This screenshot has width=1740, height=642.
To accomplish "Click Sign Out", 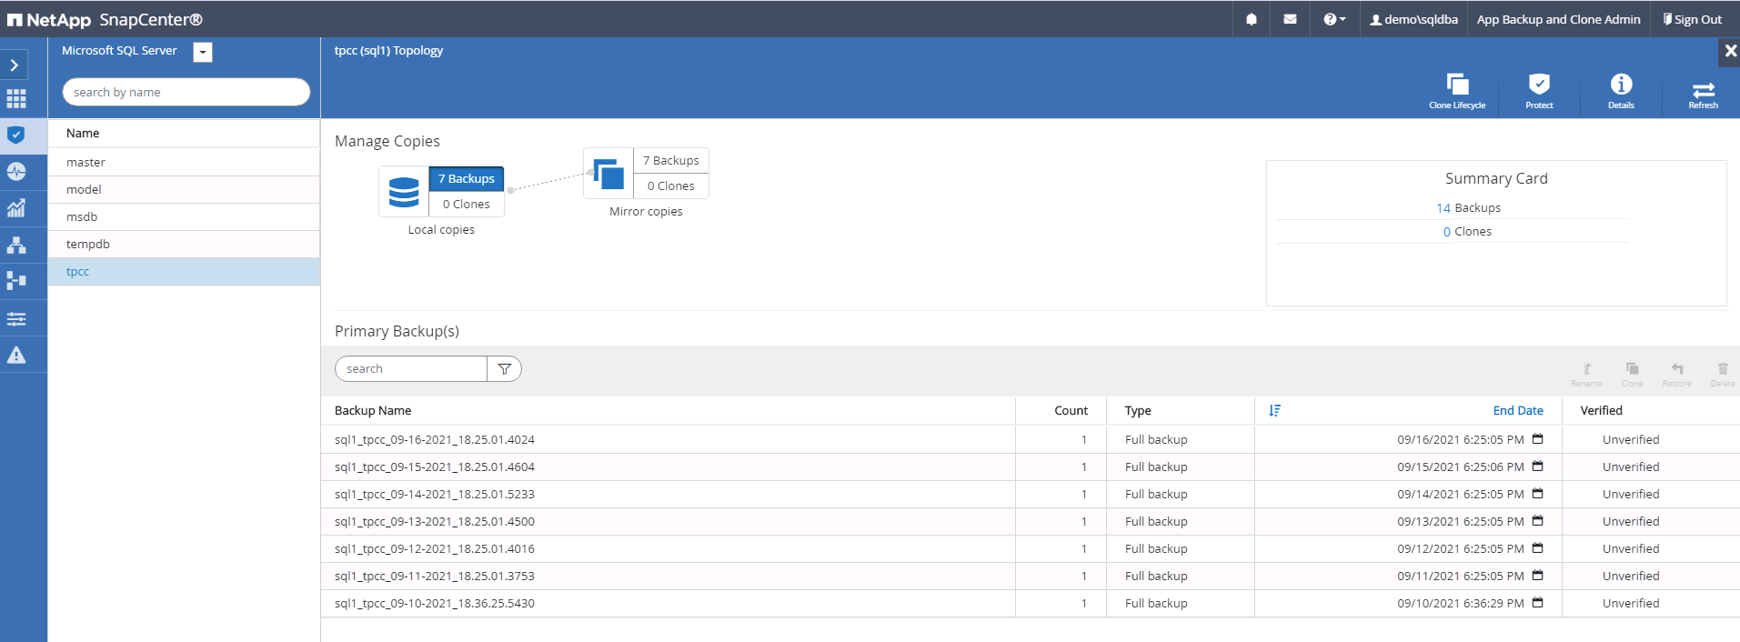I will coord(1692,19).
